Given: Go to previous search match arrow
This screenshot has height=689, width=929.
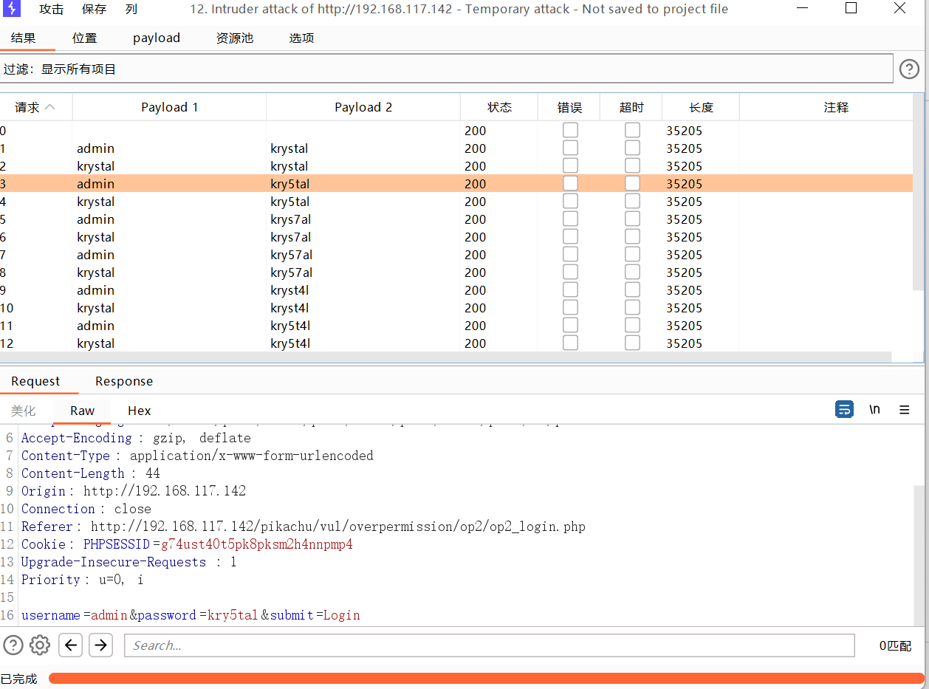Looking at the screenshot, I should coord(70,645).
